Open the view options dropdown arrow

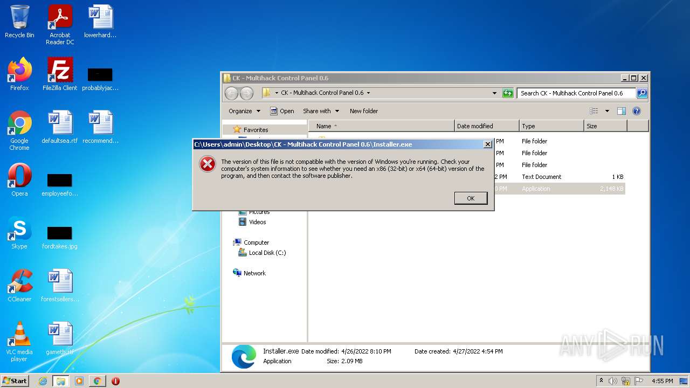[x=607, y=111]
